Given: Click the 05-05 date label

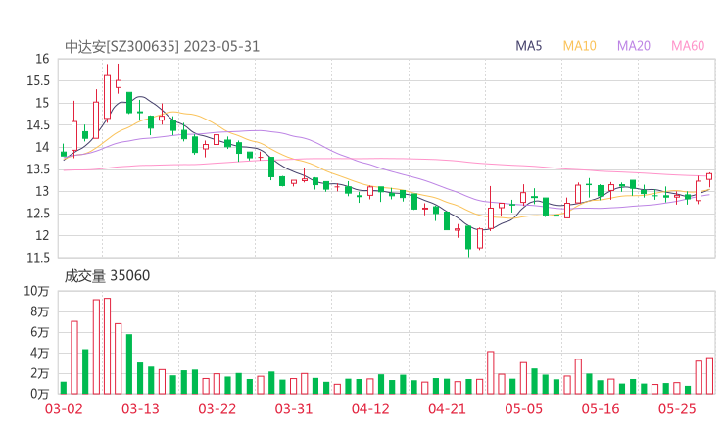Looking at the screenshot, I should tap(524, 408).
